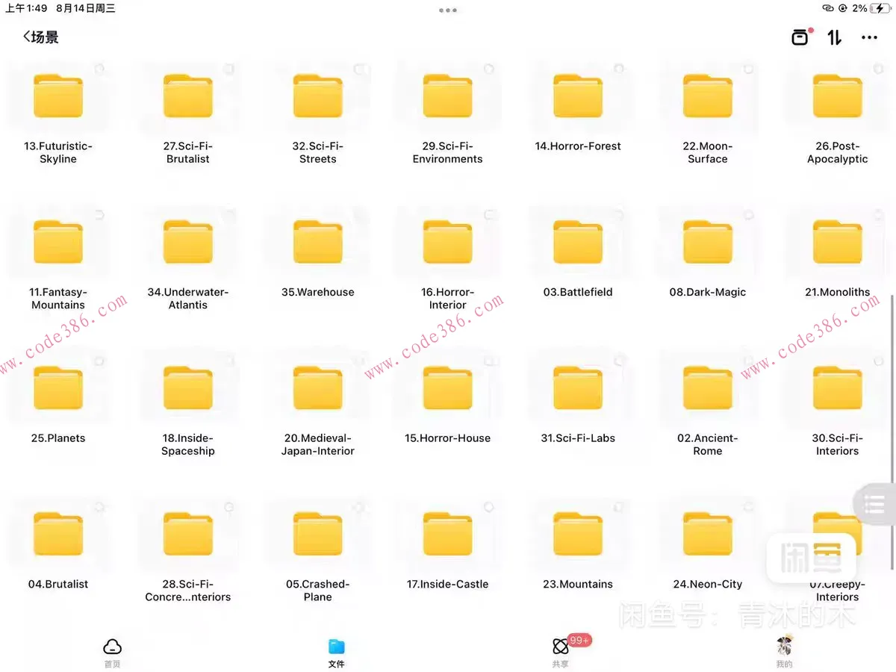The width and height of the screenshot is (896, 672).
Task: Open the 11.Fantasy-Mountains folder icon
Action: pos(58,242)
